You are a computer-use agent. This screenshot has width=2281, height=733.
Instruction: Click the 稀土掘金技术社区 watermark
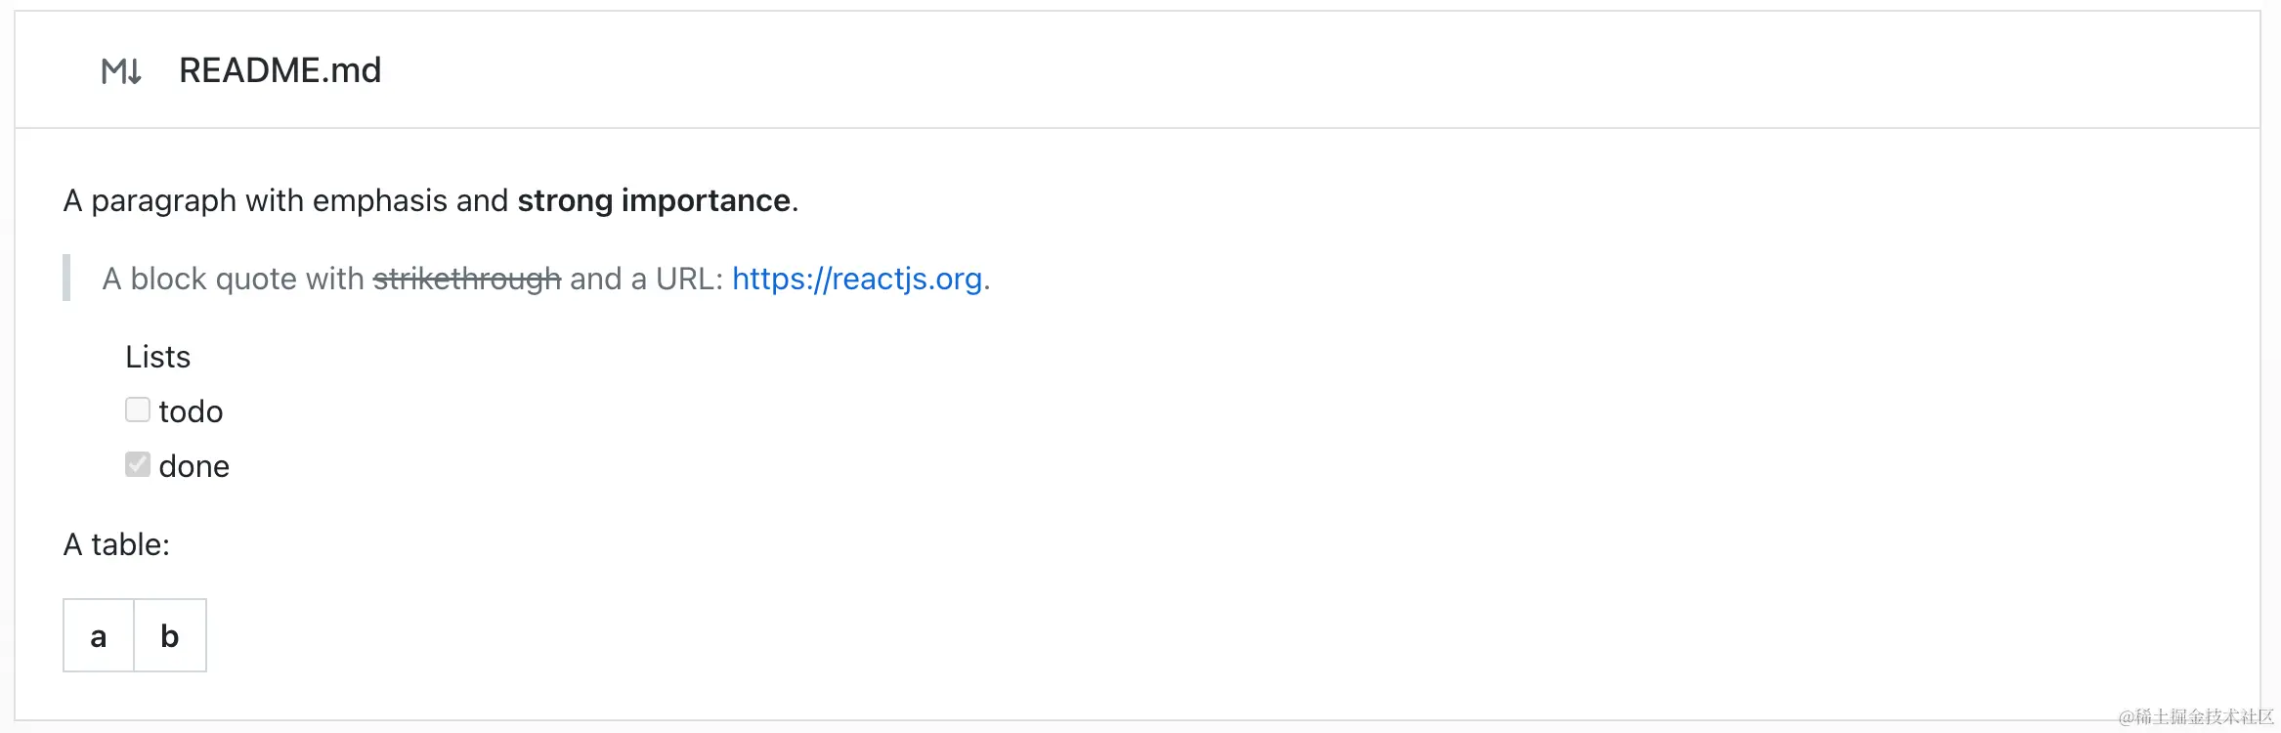2196,716
